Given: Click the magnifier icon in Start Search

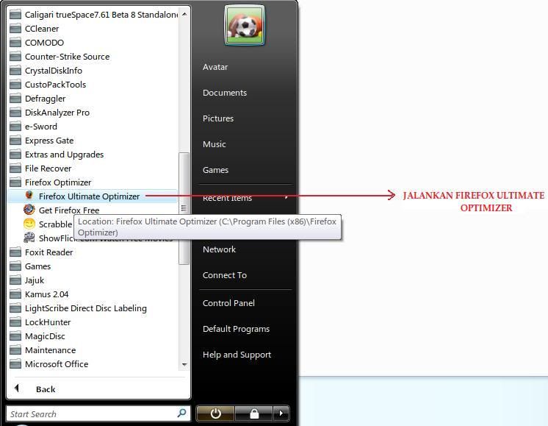Looking at the screenshot, I should tap(181, 413).
